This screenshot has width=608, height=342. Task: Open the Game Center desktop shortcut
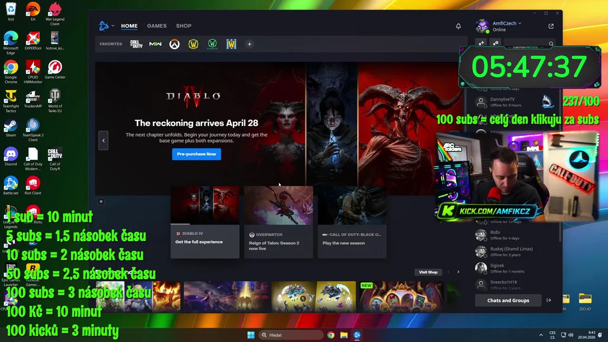[55, 70]
